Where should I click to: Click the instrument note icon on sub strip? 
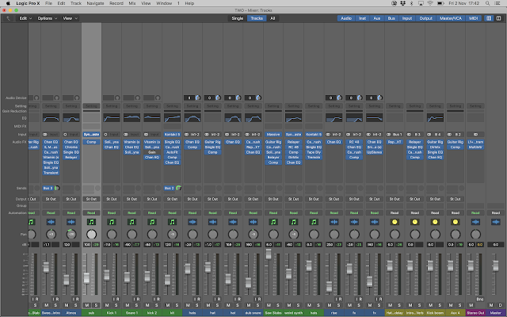[x=92, y=222]
